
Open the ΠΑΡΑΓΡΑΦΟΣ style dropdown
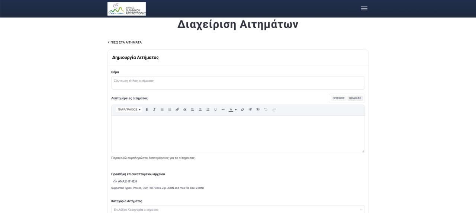click(x=129, y=110)
